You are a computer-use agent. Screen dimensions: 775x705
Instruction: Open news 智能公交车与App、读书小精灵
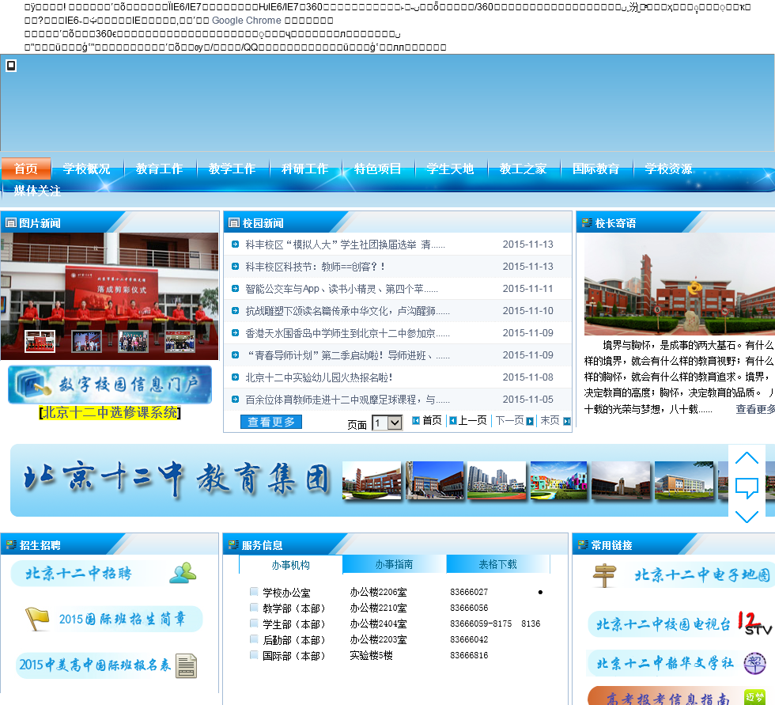pyautogui.click(x=342, y=289)
